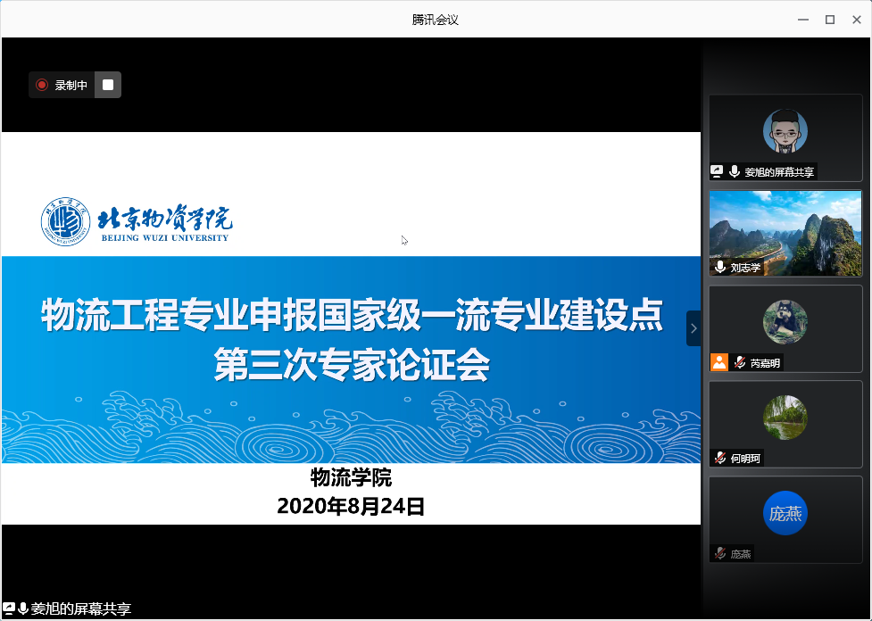Click the 姜旭的屏幕共享 label at bottom-left
Screen dimensions: 872x621
click(81, 609)
